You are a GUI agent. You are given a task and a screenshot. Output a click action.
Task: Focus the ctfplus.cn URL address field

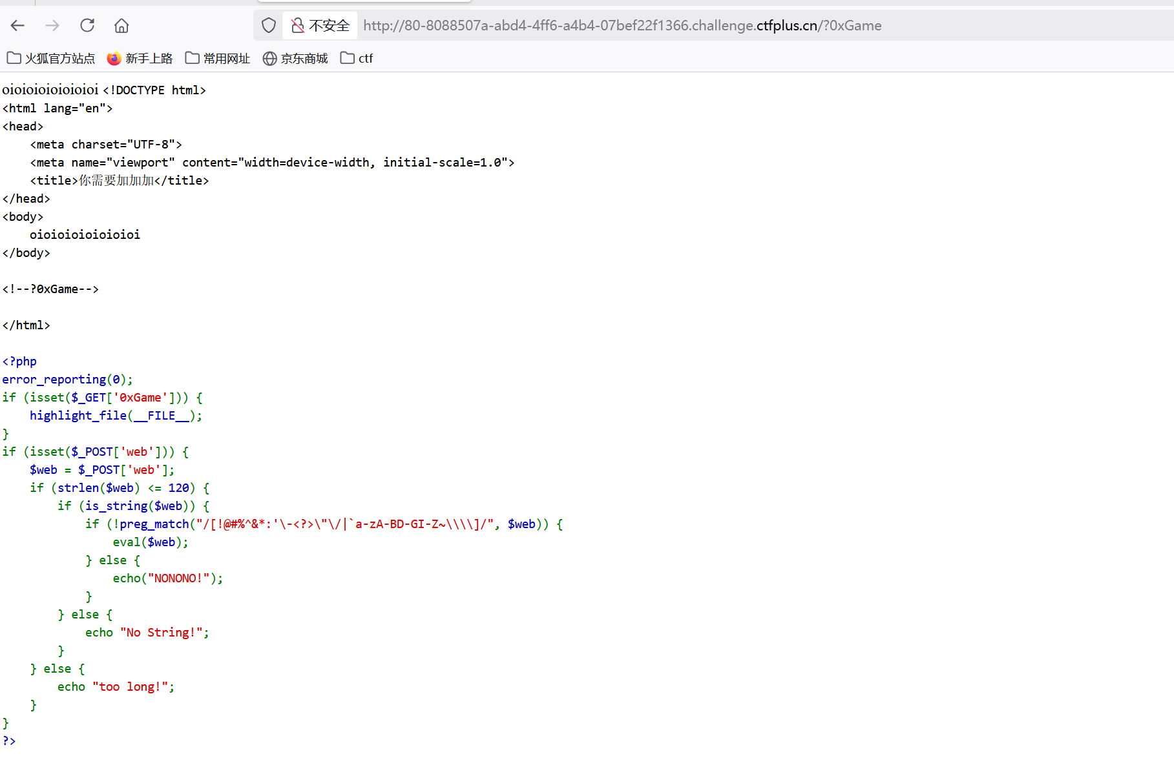tap(622, 26)
